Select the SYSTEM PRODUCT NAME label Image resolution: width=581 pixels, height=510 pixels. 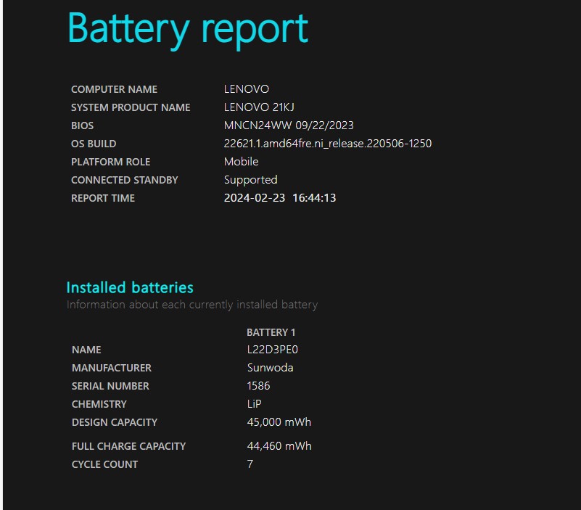pyautogui.click(x=131, y=107)
